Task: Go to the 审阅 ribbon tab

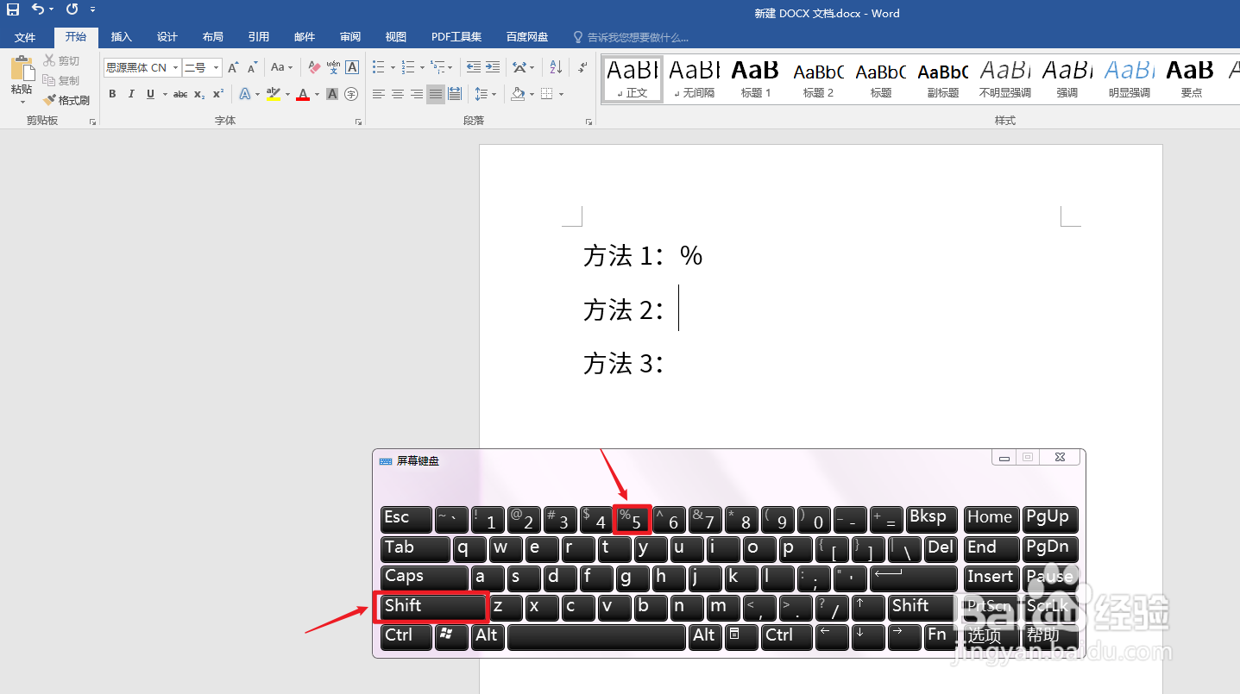Action: pos(350,37)
